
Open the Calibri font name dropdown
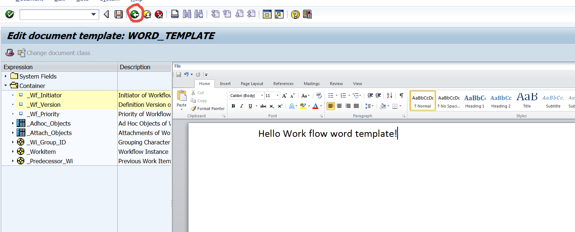pos(262,96)
